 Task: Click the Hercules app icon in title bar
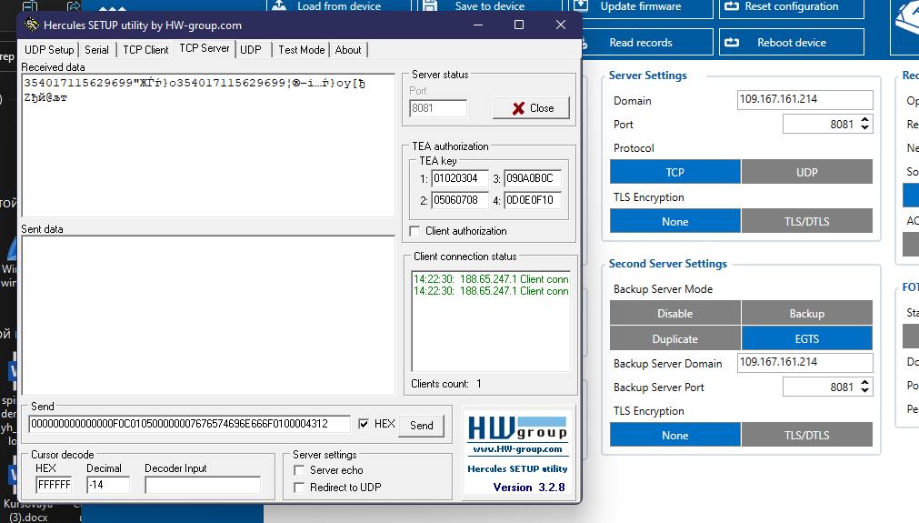(31, 25)
